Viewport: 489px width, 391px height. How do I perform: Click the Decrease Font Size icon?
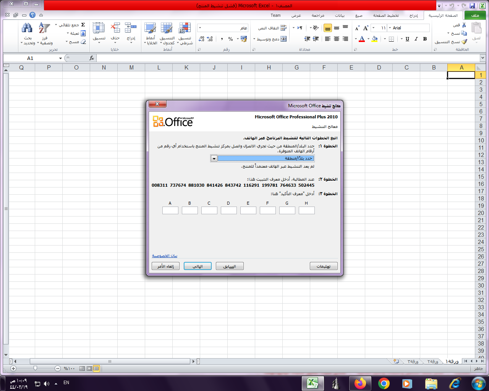[358, 28]
